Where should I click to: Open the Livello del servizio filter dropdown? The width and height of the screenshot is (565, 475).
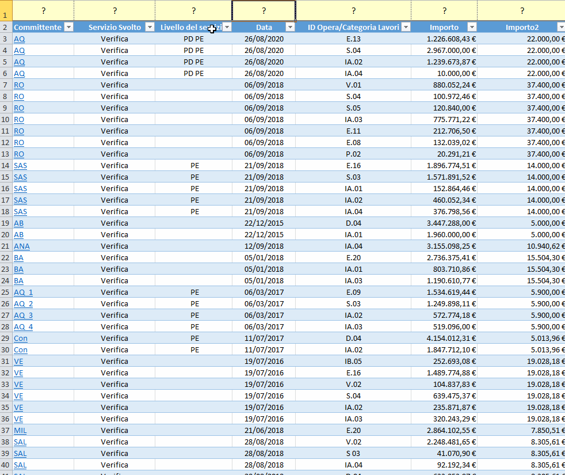point(227,27)
